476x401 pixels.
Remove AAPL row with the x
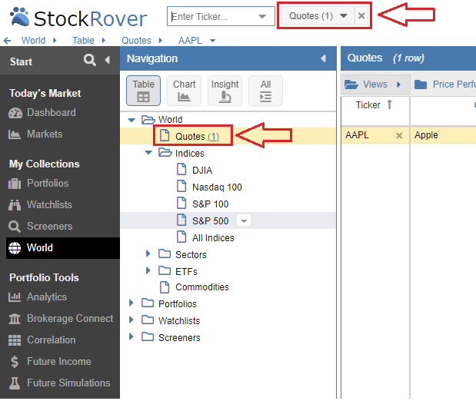click(398, 135)
